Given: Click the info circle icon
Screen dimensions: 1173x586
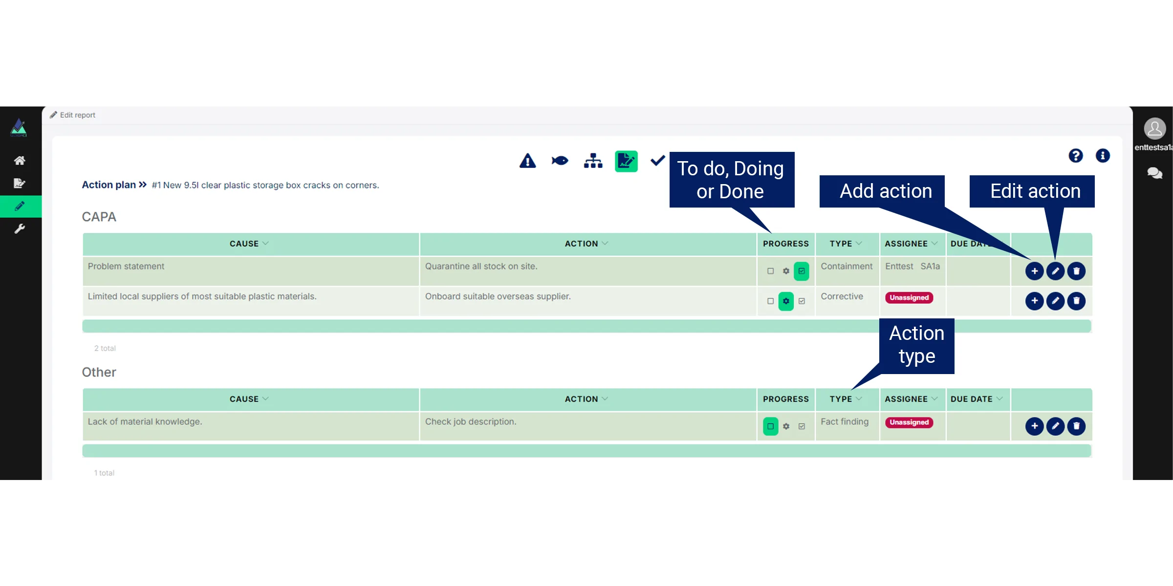Looking at the screenshot, I should 1103,156.
